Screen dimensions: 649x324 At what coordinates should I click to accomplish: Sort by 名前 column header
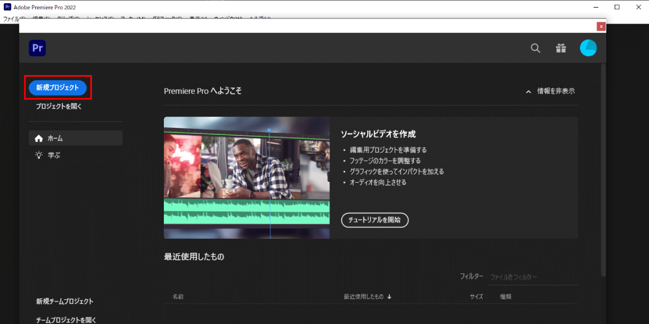point(178,296)
